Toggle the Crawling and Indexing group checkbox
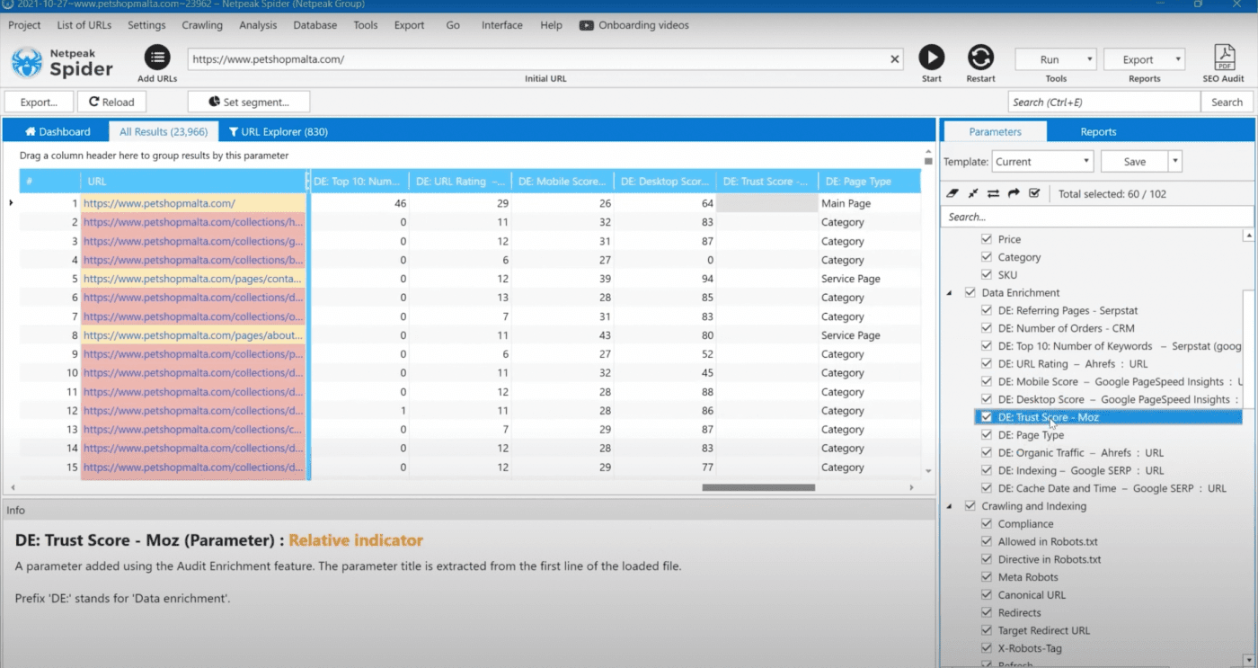Image resolution: width=1258 pixels, height=668 pixels. 970,506
